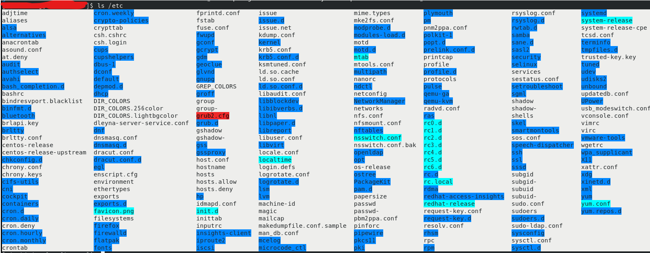Select the sestatus.conf file
The image size is (650, 253).
(535, 79)
